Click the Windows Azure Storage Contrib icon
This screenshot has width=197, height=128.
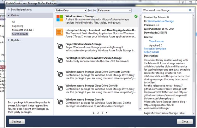[60, 102]
